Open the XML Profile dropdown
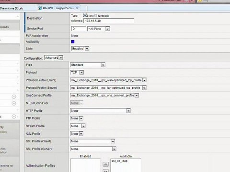 coord(77,134)
